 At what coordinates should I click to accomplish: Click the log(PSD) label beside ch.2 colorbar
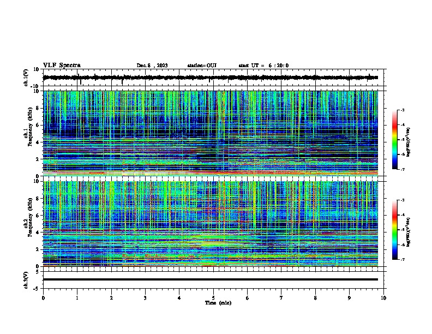pos(408,232)
